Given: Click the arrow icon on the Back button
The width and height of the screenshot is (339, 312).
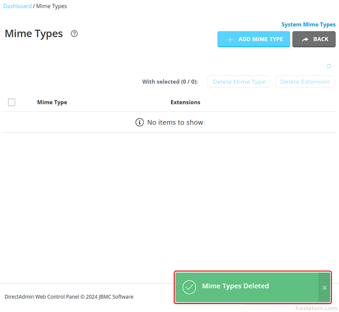Looking at the screenshot, I should coord(305,40).
